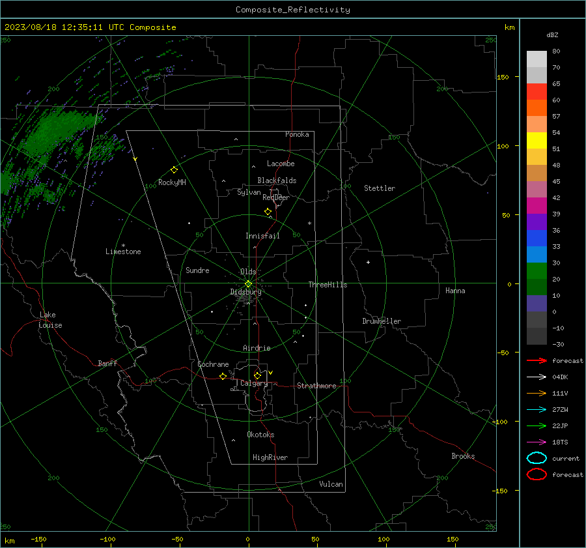This screenshot has height=548, width=586.
Task: Click the Airdrie city label
Action: pyautogui.click(x=257, y=348)
